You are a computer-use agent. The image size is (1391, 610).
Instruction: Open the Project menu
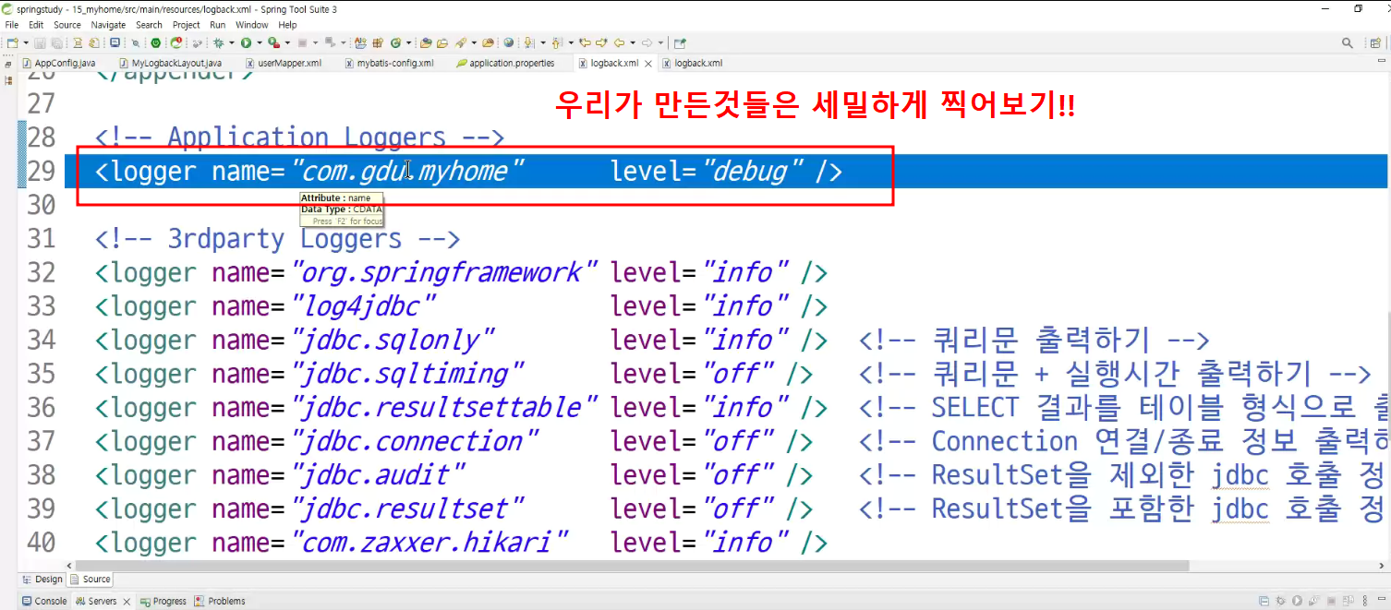pos(187,25)
